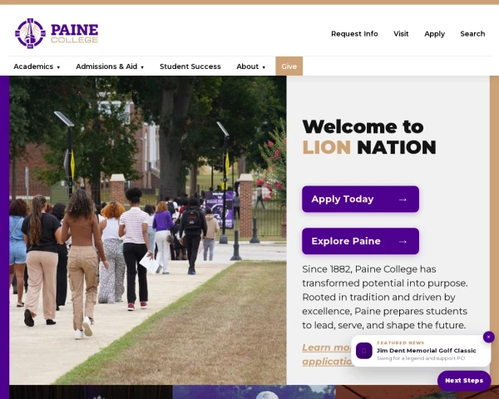
Task: Open the Learn more application link
Action: [327, 354]
